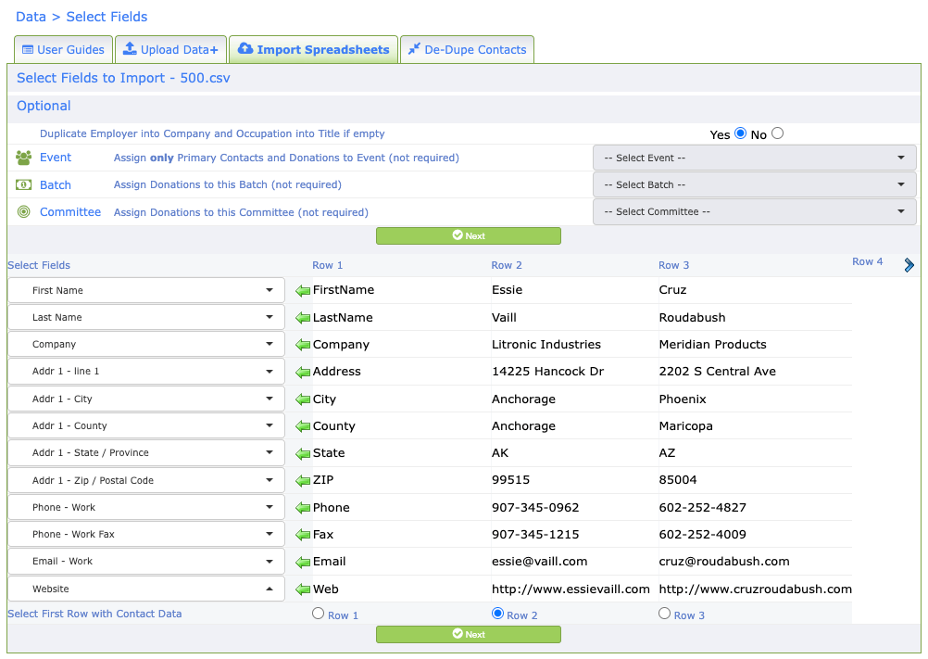The width and height of the screenshot is (928, 659).
Task: Click the green arrow next to Email value
Action: [303, 562]
